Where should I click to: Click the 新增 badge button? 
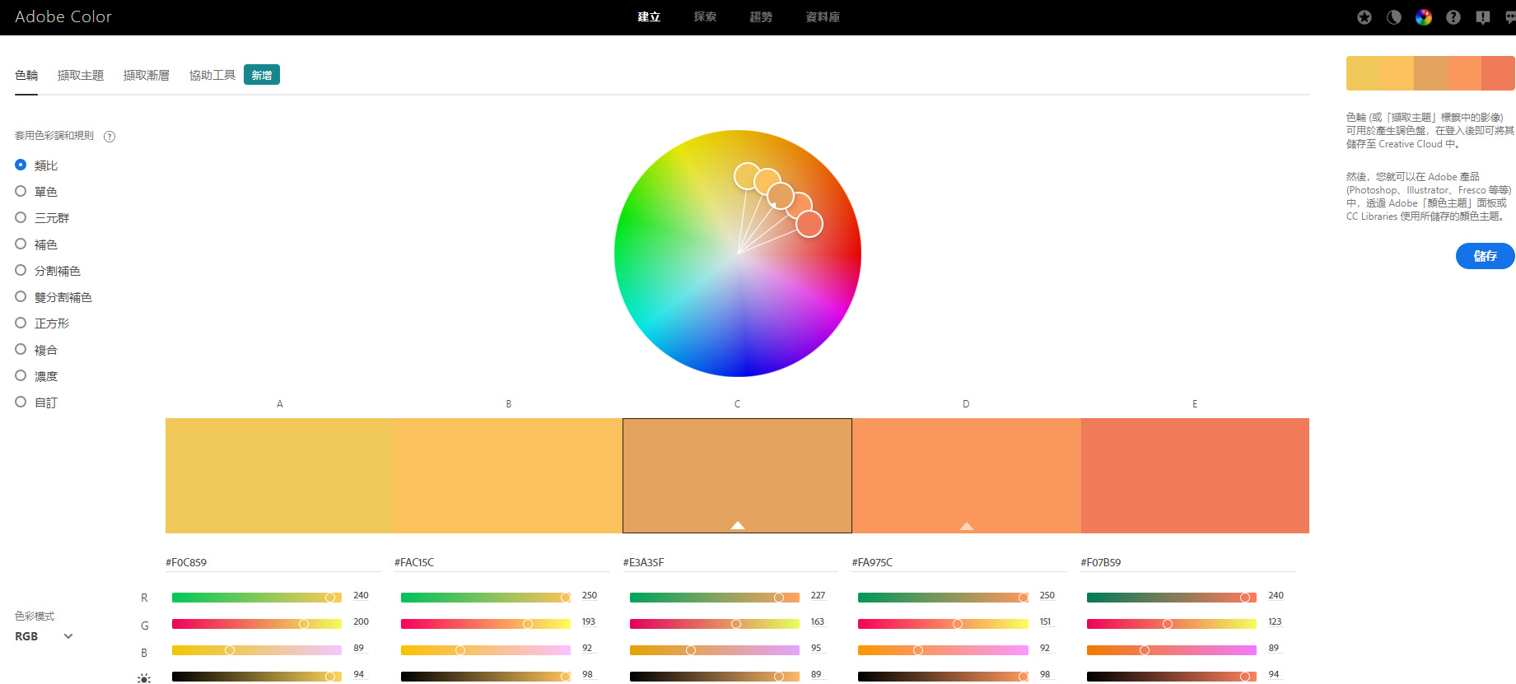pyautogui.click(x=262, y=75)
